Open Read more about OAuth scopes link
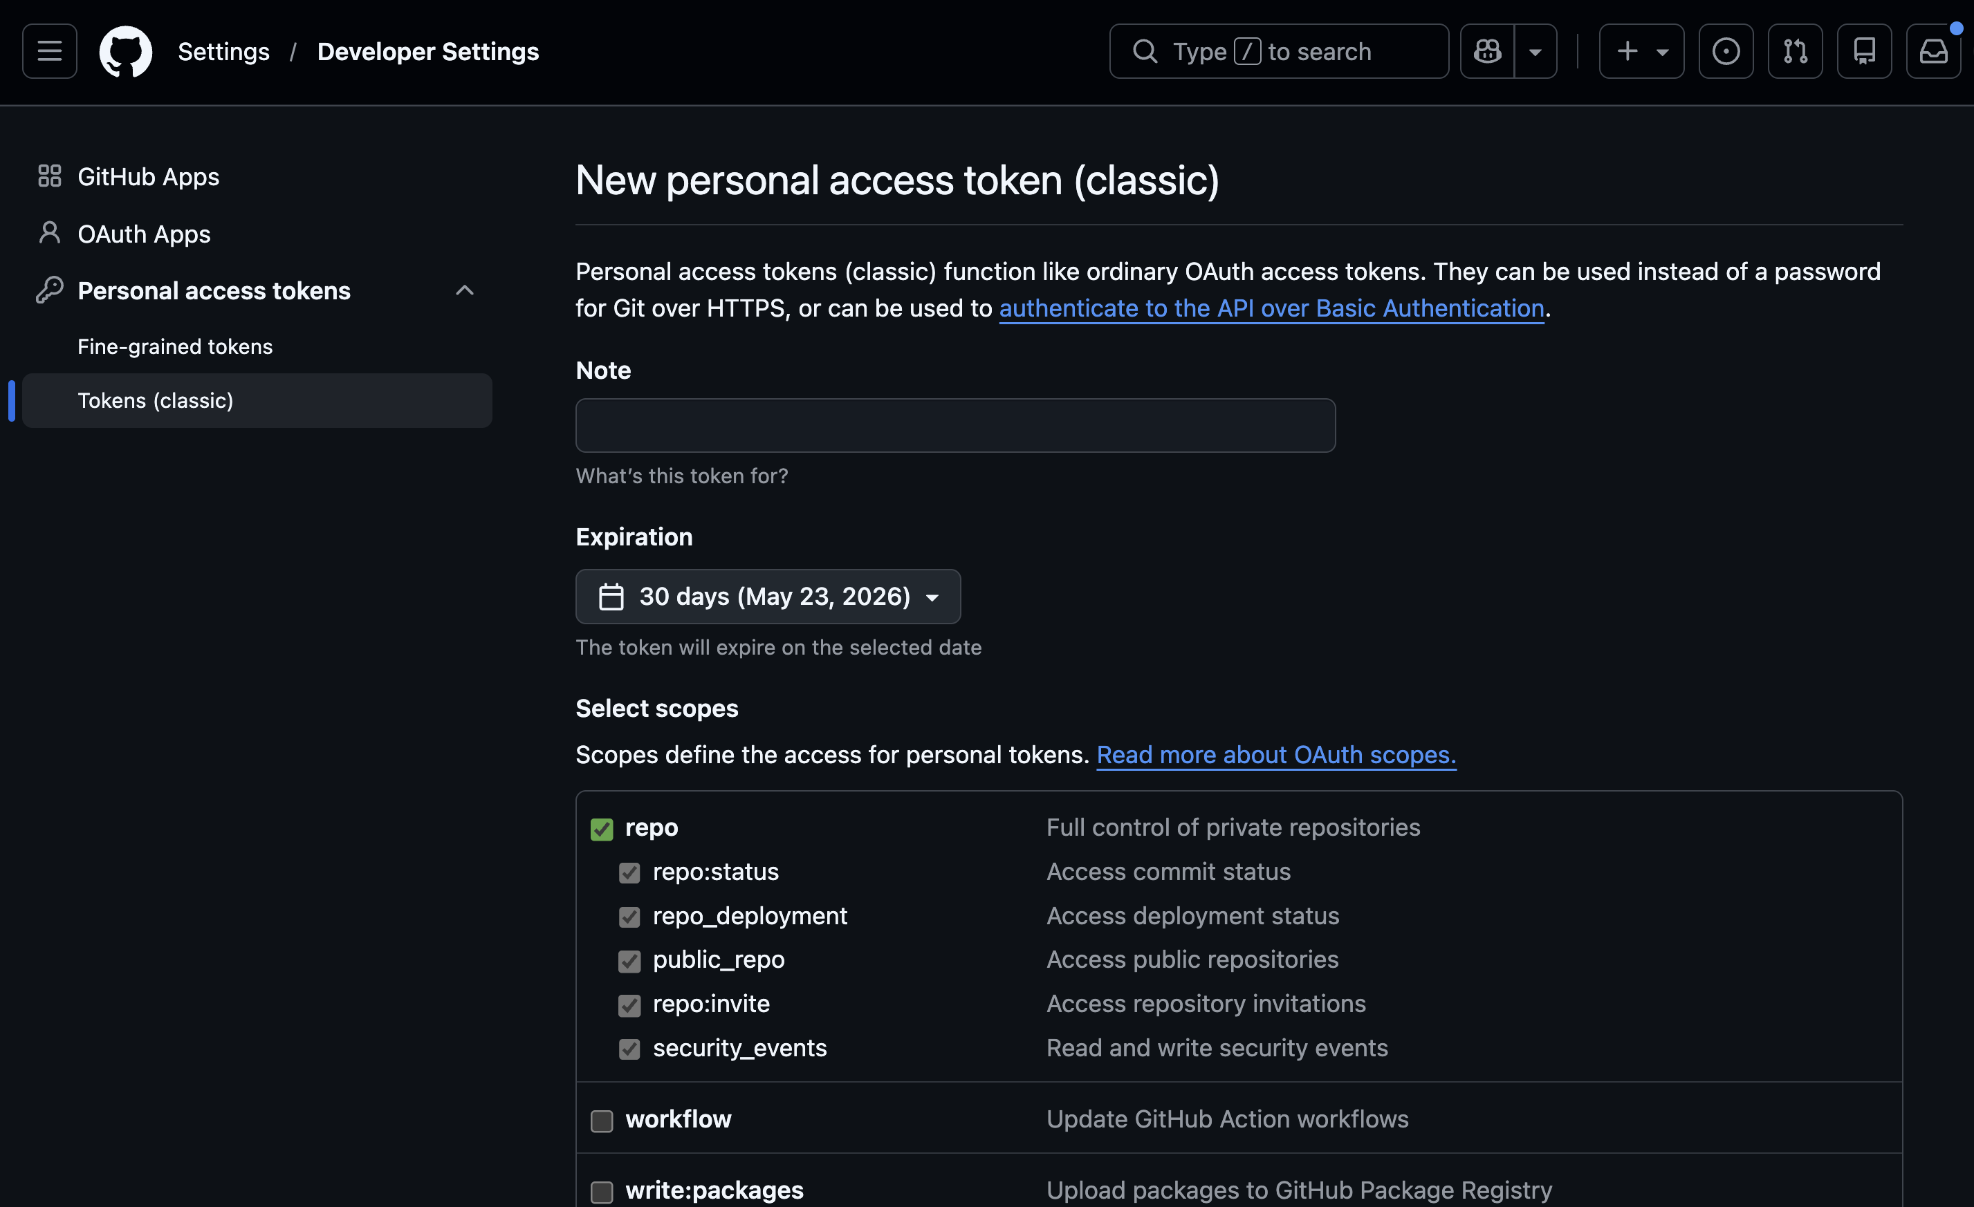 coord(1276,754)
